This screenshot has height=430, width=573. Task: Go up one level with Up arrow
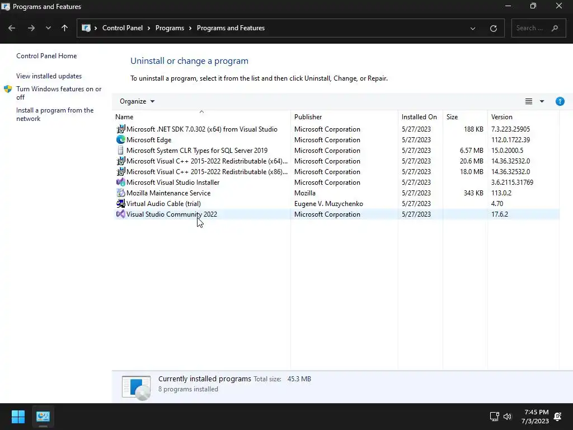(x=65, y=28)
